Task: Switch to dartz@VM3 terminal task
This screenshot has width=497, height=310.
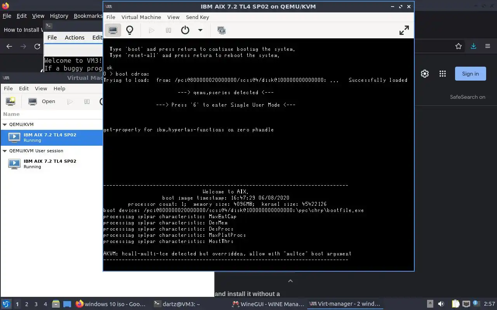Action: click(177, 304)
